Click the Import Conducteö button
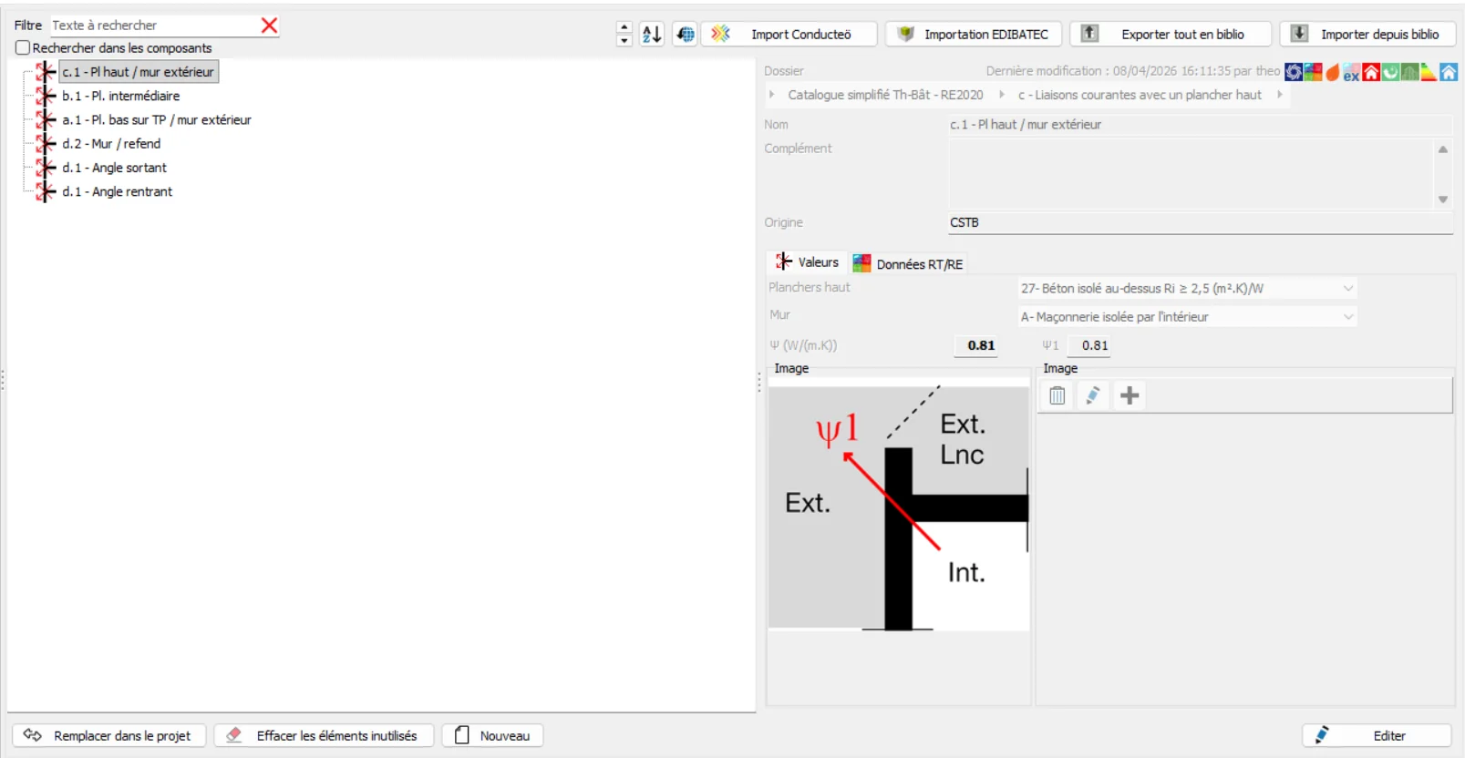This screenshot has height=758, width=1465. pos(789,35)
